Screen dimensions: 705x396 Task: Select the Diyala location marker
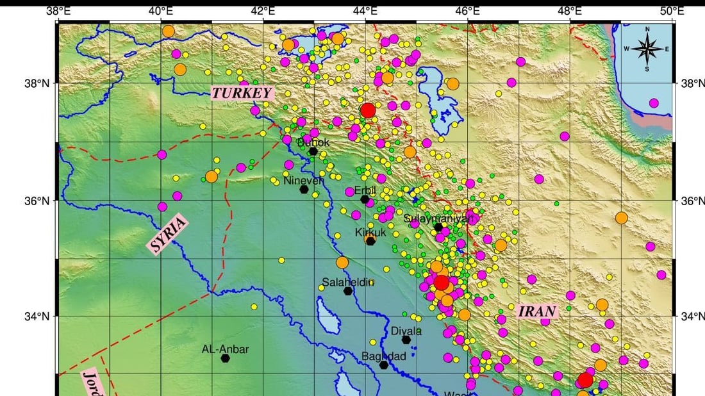[x=407, y=340]
